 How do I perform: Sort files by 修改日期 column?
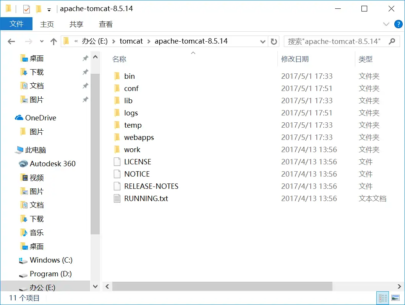(x=295, y=59)
